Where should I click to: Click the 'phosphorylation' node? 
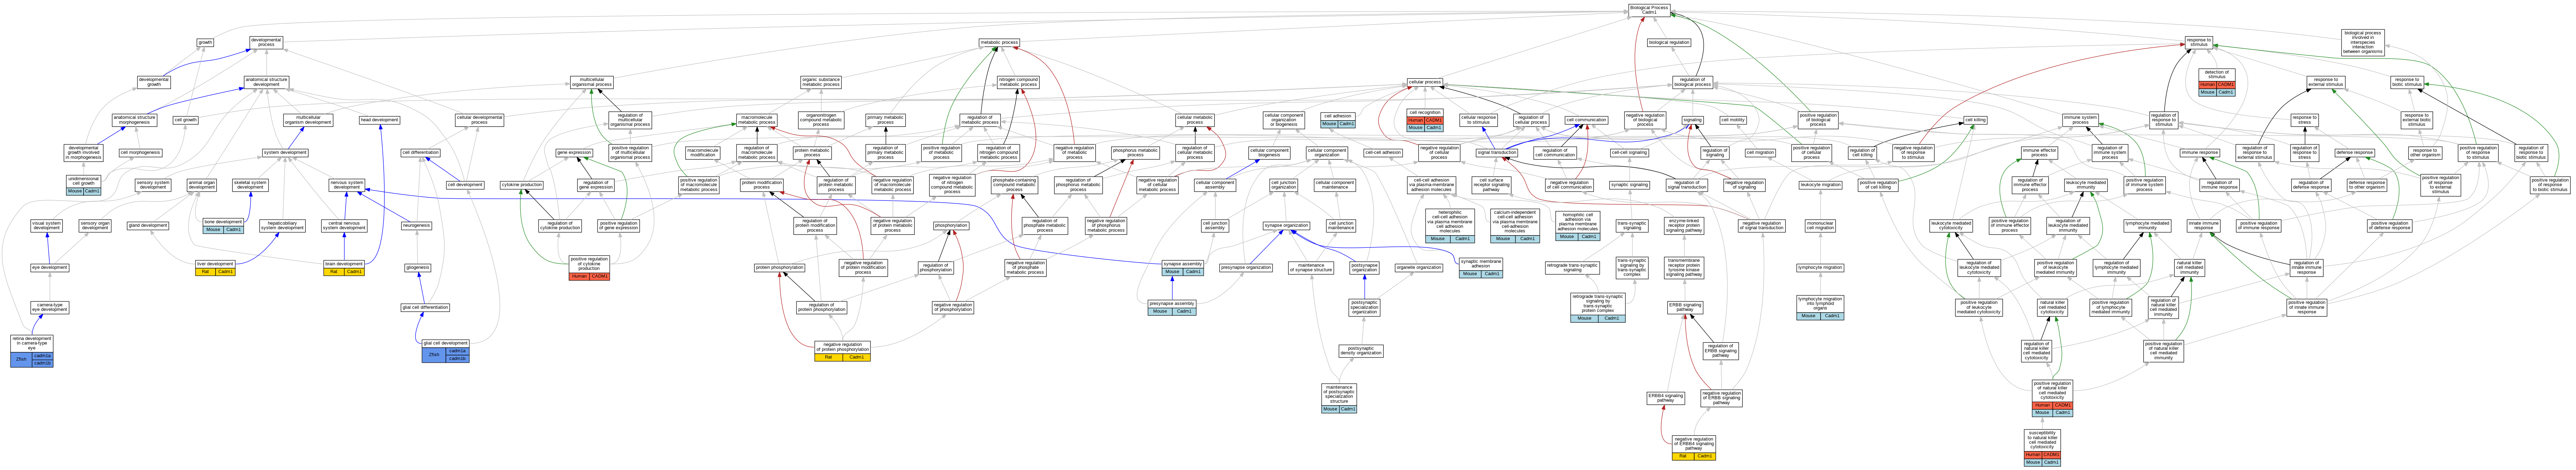[951, 225]
